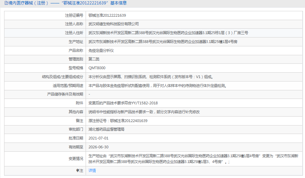Click the 适用范围/预期用途 description text

[158, 86]
